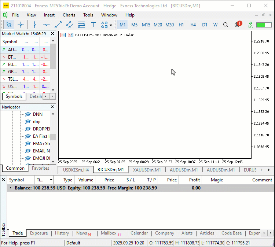
Task: Click the MetaTrader candlestick app icon
Action: pyautogui.click(x=5, y=15)
